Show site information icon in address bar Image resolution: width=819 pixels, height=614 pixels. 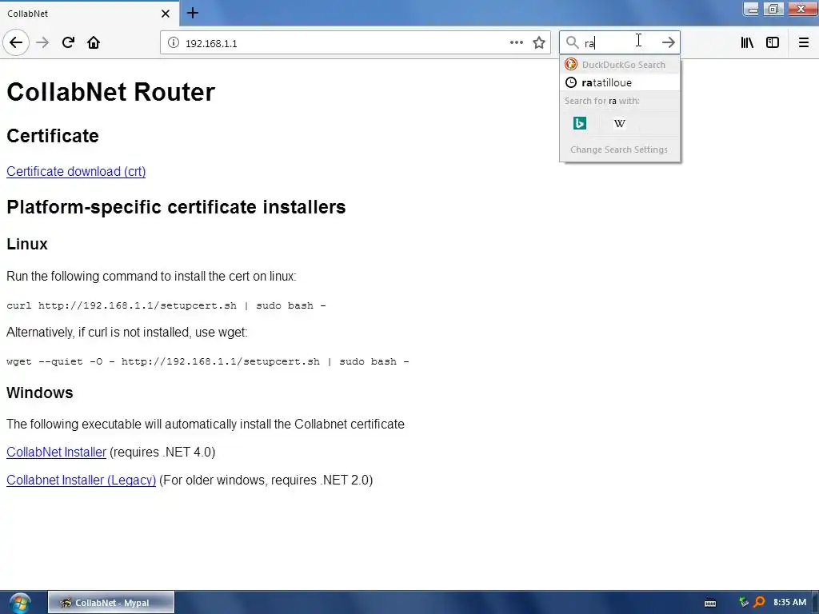coord(173,43)
